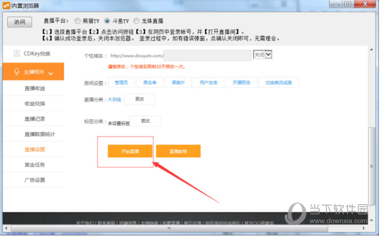This screenshot has width=380, height=236.
Task: Open 赏金任务 in the sidebar
Action: [x=34, y=165]
